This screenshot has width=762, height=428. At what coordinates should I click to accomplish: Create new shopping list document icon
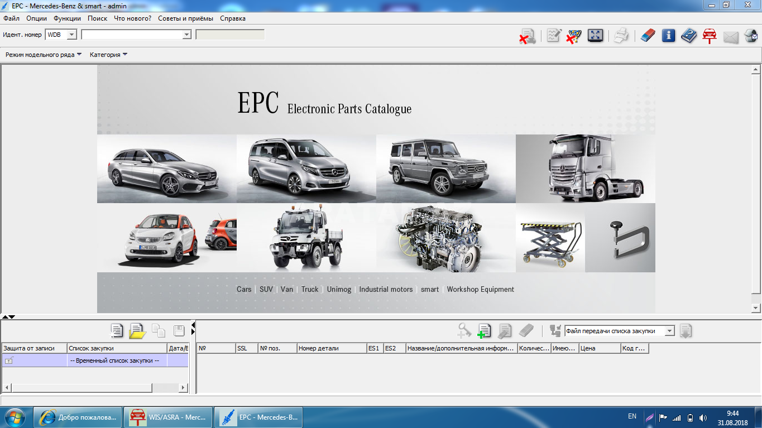coord(117,331)
